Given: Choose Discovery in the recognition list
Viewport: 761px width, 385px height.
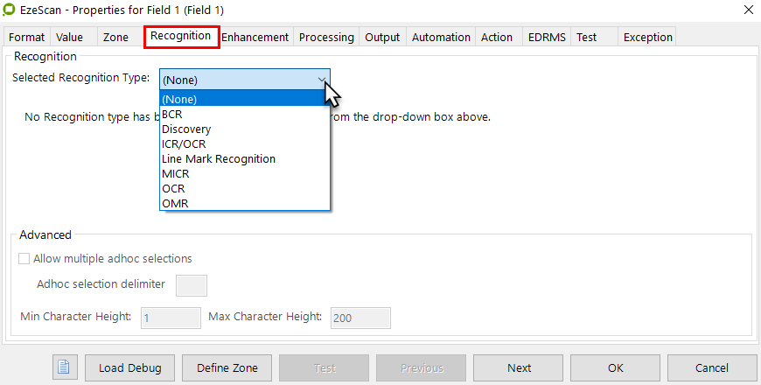Looking at the screenshot, I should click(x=186, y=129).
